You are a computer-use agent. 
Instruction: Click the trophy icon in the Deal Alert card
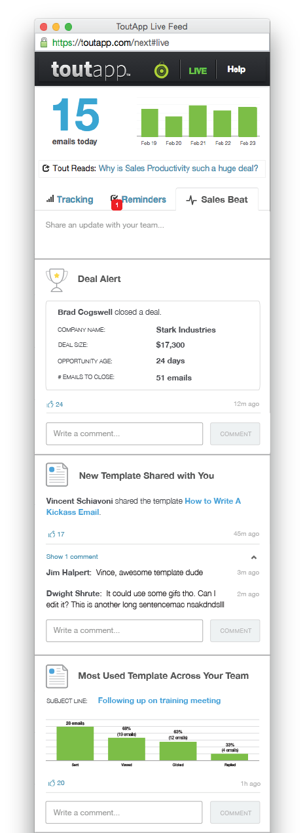pos(57,279)
